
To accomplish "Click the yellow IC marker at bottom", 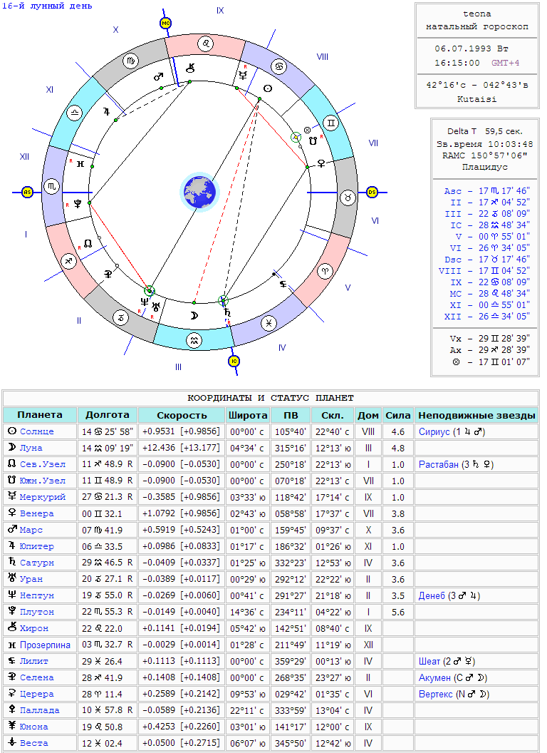I will point(234,361).
